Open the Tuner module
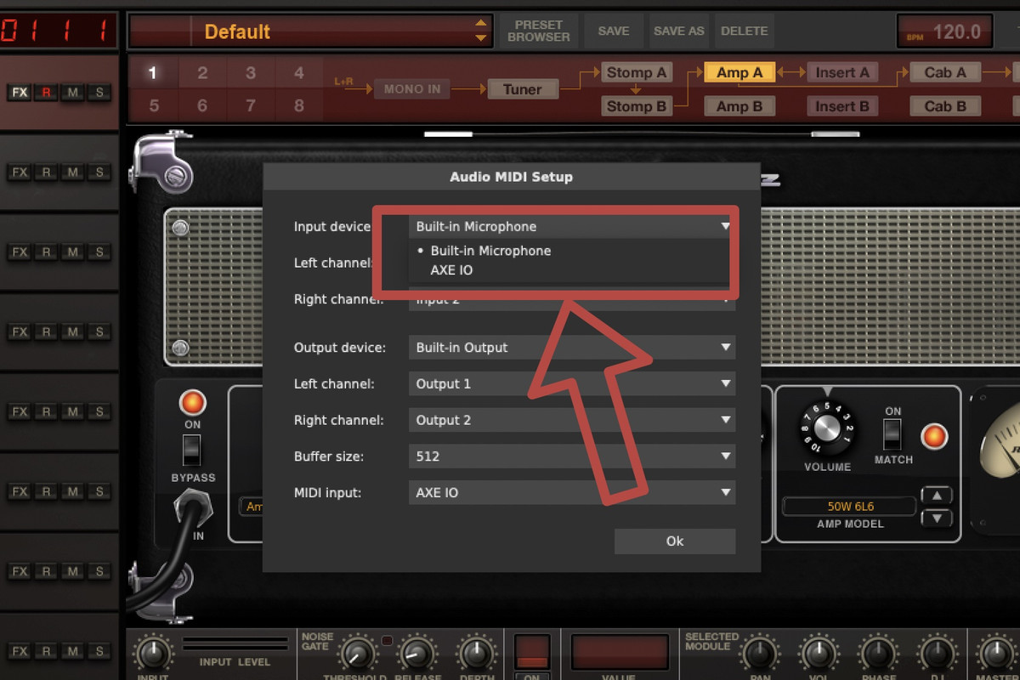 522,89
